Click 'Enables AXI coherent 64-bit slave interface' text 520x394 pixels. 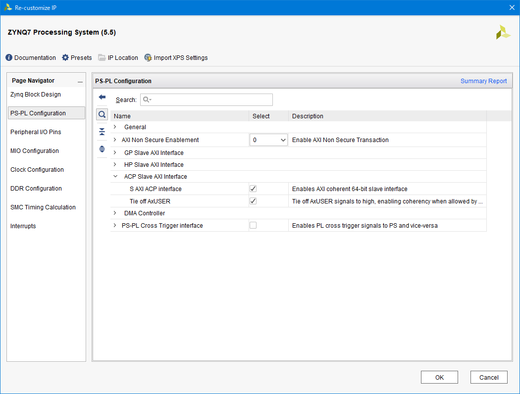(x=350, y=189)
